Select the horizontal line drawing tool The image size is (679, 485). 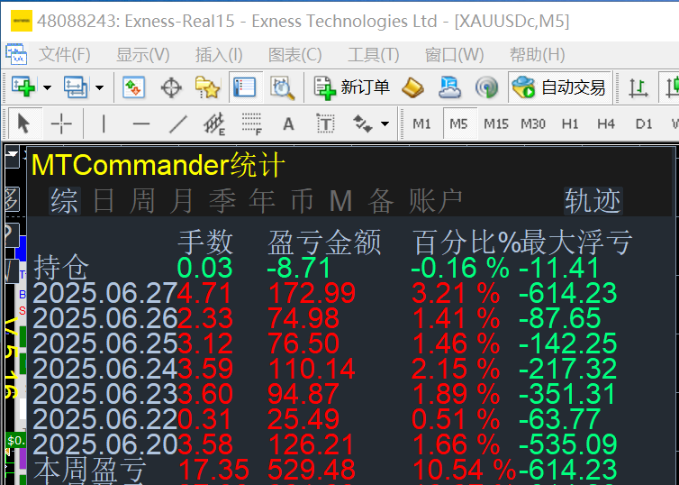141,124
